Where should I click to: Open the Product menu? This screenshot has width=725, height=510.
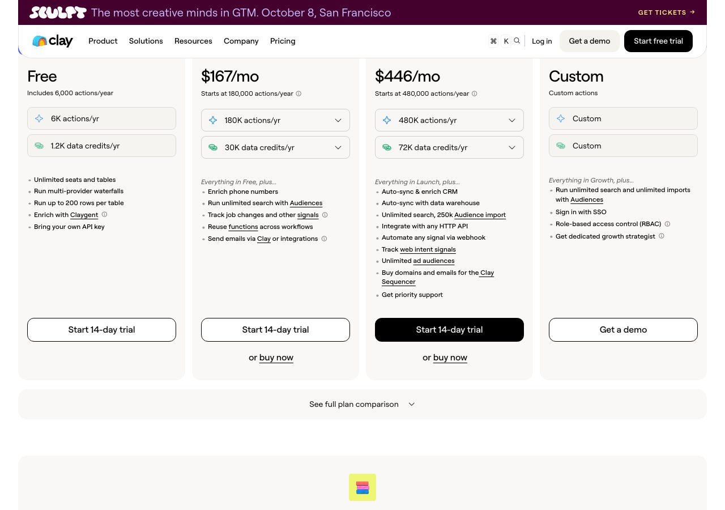tap(103, 41)
